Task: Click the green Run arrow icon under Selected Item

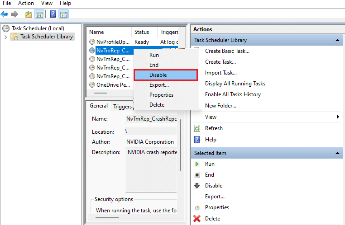Action: 197,164
